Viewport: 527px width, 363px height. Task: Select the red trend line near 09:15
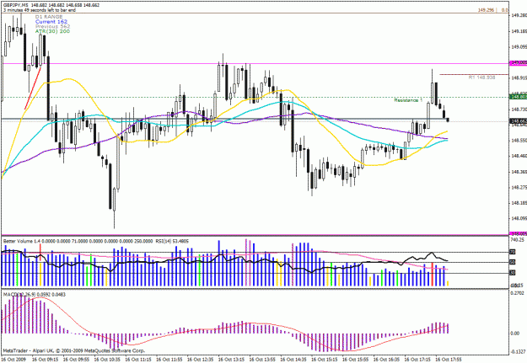(x=33, y=88)
